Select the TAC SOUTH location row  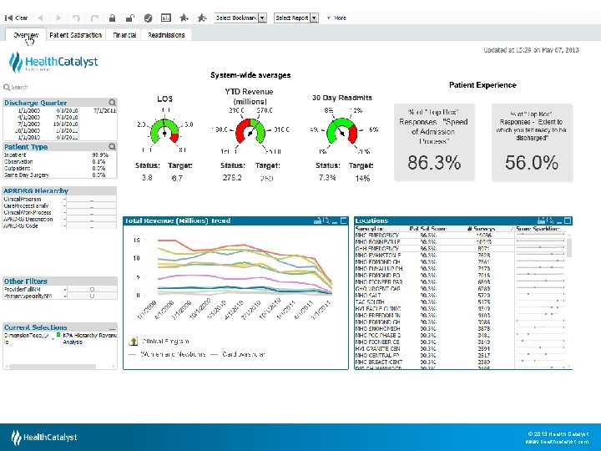[x=460, y=302]
